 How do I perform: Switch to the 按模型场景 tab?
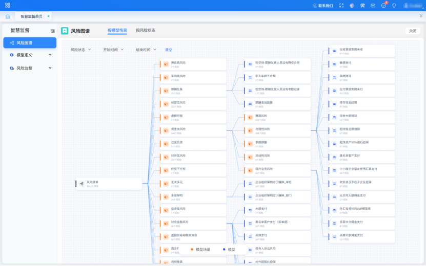[x=117, y=30]
